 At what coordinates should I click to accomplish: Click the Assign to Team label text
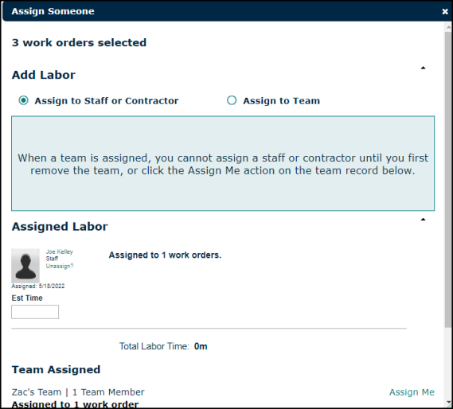pyautogui.click(x=281, y=101)
